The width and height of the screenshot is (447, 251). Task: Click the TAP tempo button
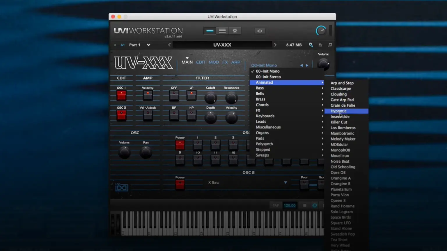[276, 205]
